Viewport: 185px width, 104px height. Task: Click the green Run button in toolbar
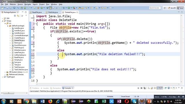coord(69,8)
